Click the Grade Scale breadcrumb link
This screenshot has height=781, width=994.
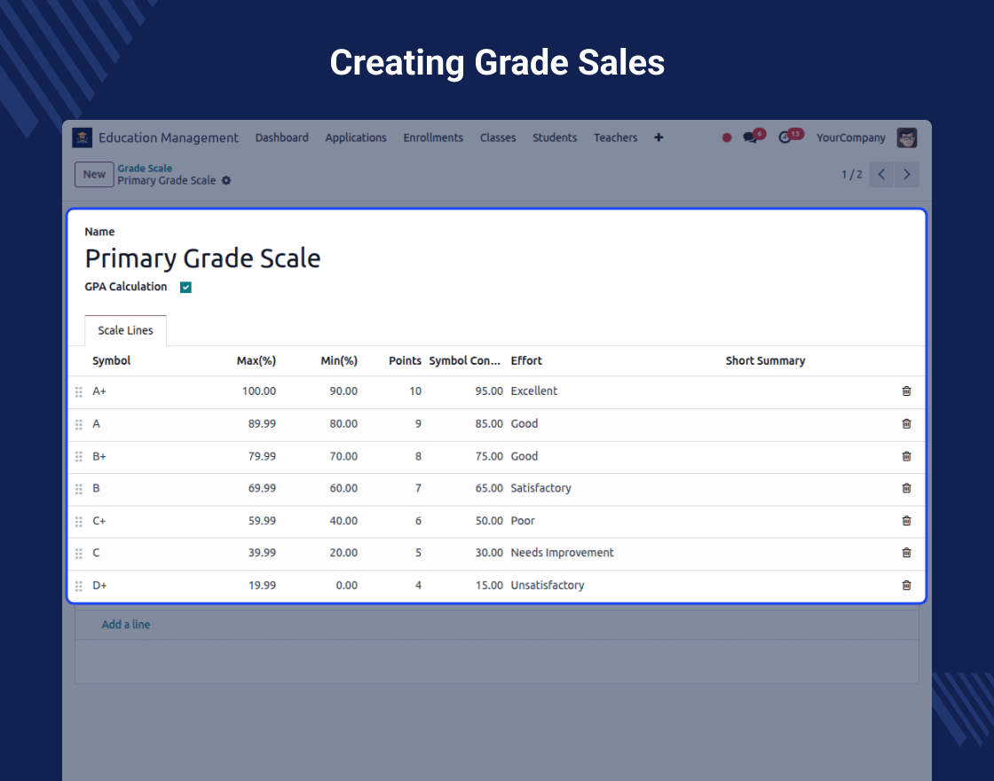point(145,168)
